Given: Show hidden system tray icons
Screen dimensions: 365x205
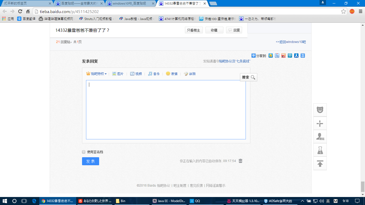Looking at the screenshot, I should pos(302,201).
